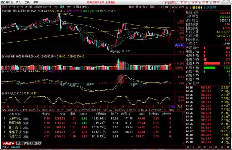This screenshot has height=150, width=232.
Task: Click the minus zoom button beside 模板
Action: (182, 110)
